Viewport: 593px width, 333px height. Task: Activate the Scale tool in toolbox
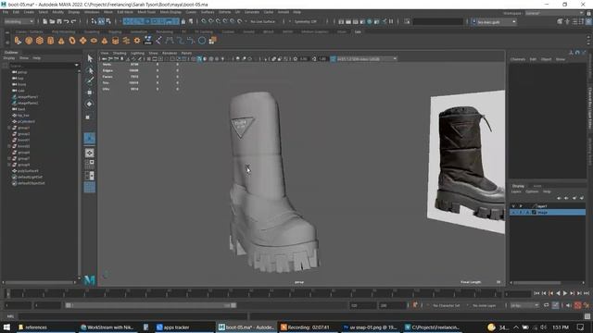[88, 117]
